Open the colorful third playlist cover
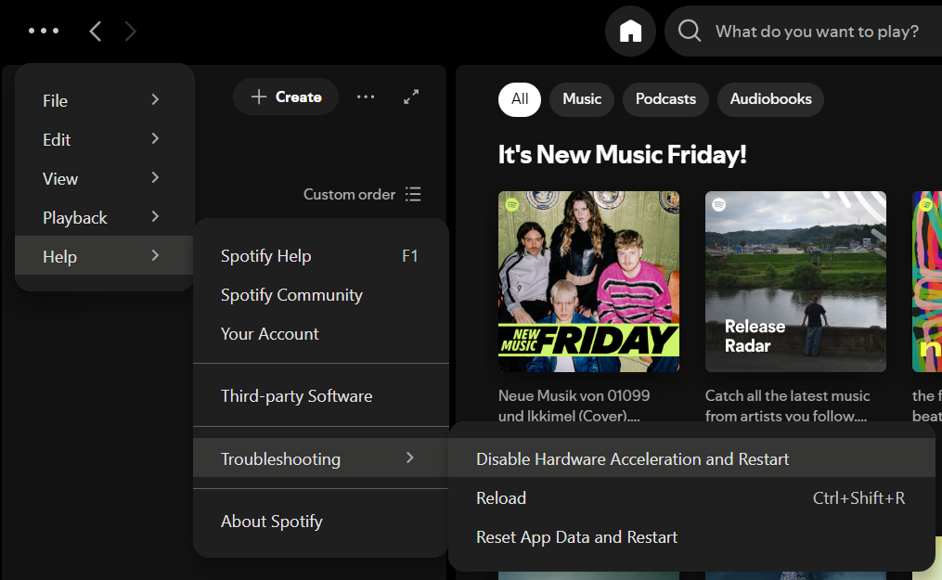Viewport: 942px width, 580px height. 927,281
